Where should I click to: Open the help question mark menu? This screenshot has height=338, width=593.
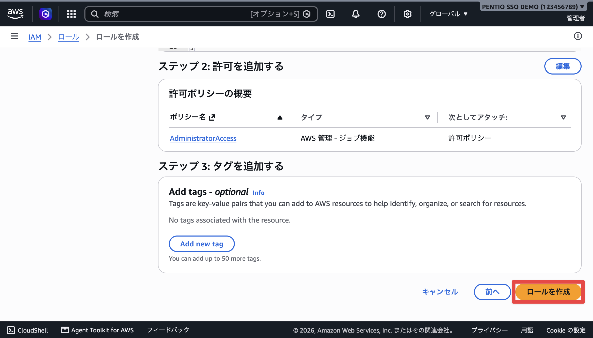381,14
